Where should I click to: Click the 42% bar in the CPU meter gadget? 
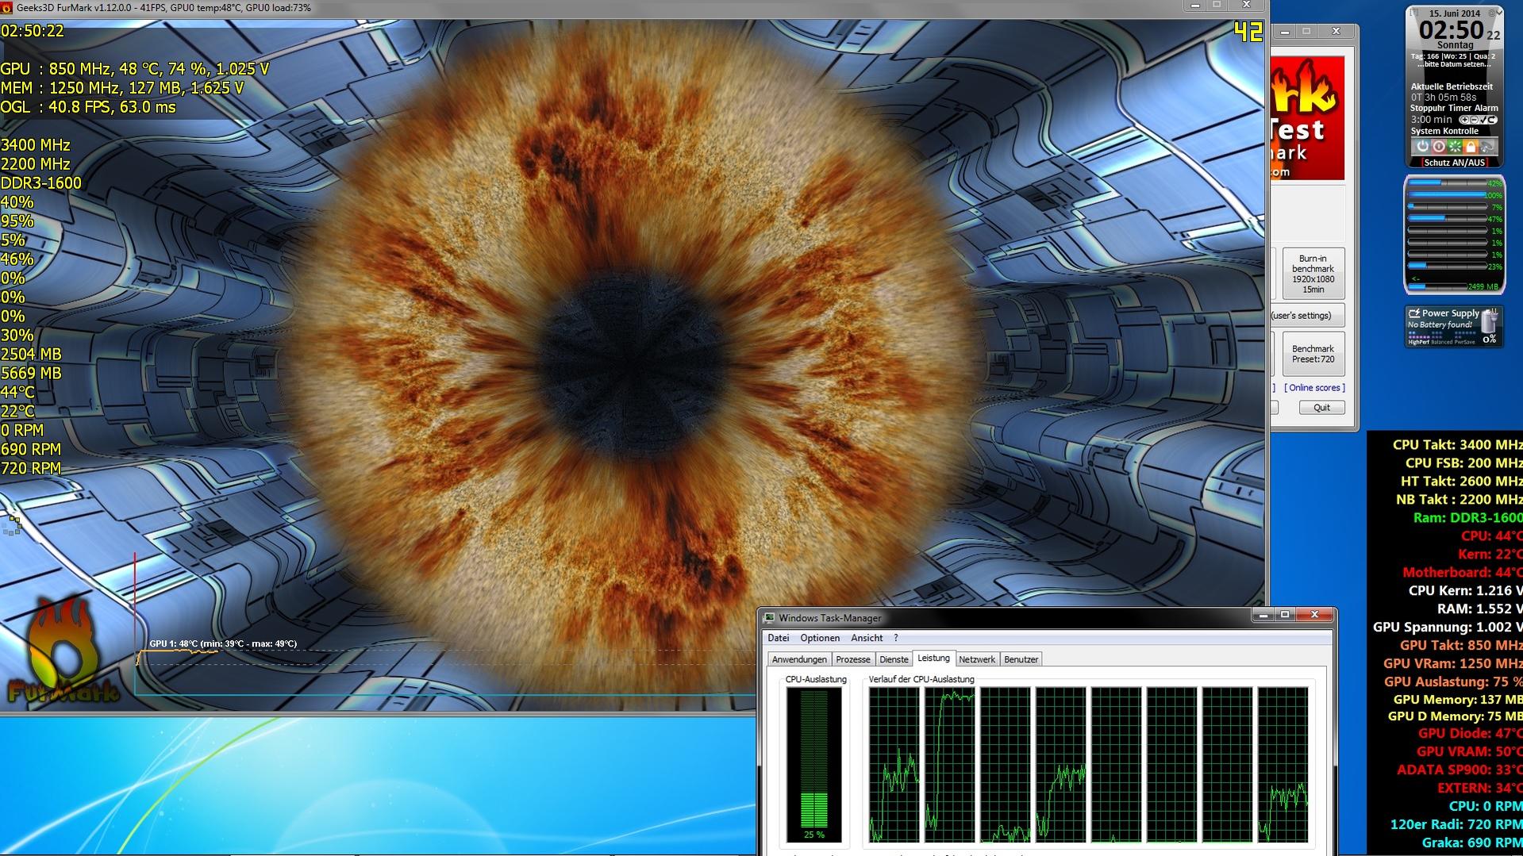(x=1456, y=182)
